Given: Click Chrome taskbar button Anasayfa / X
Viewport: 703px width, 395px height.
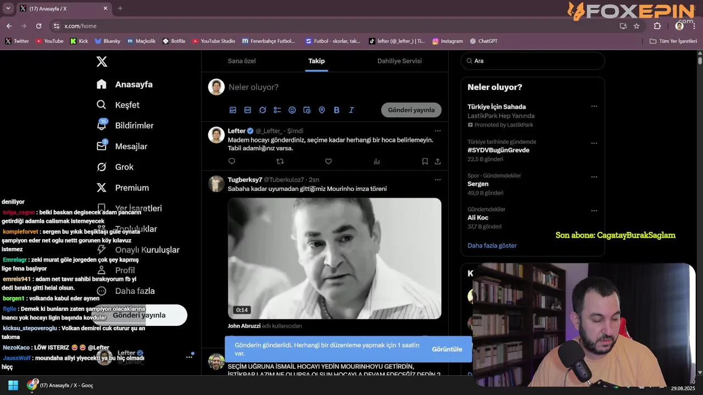Looking at the screenshot, I should pos(60,385).
